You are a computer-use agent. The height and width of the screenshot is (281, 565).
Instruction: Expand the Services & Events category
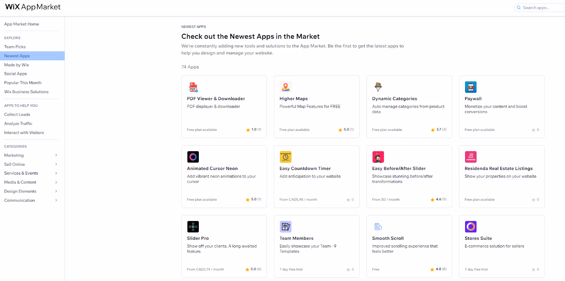pyautogui.click(x=56, y=173)
